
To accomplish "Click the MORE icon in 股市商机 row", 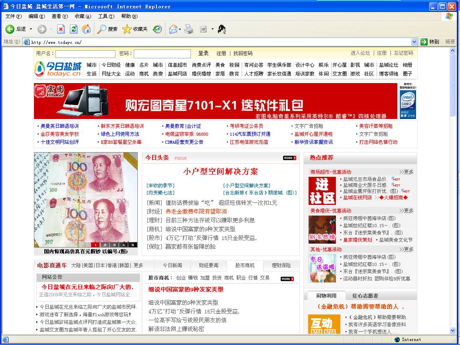I will point(287,279).
